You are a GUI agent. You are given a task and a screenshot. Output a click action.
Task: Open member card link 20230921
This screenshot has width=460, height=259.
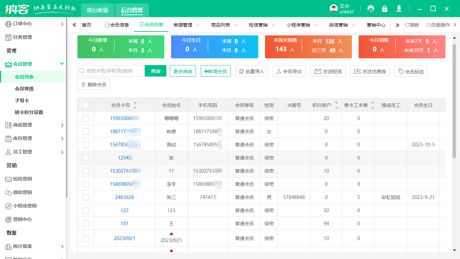125,238
